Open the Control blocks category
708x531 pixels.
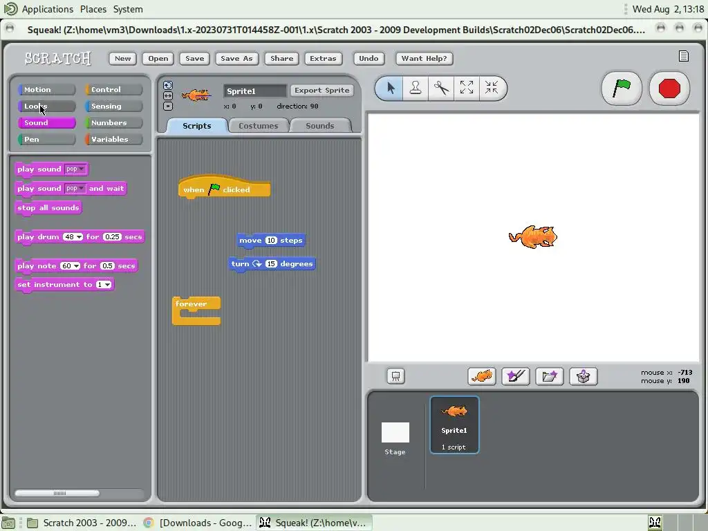click(114, 89)
